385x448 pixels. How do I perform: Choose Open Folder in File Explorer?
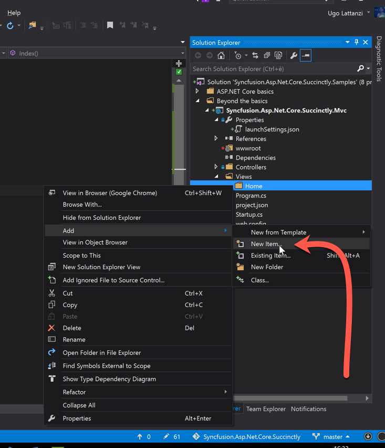click(139, 353)
